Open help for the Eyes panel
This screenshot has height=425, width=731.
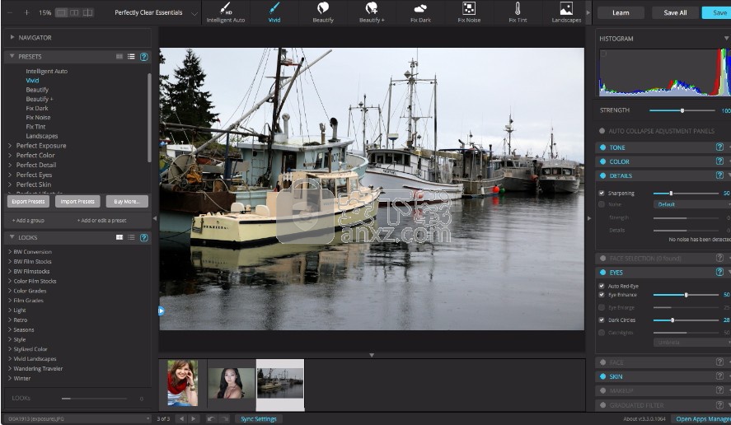719,272
